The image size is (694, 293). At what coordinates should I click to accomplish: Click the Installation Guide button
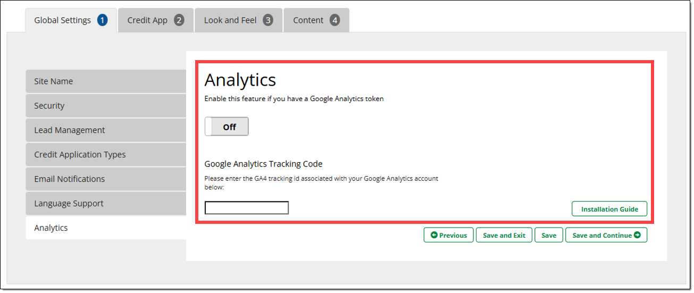609,209
